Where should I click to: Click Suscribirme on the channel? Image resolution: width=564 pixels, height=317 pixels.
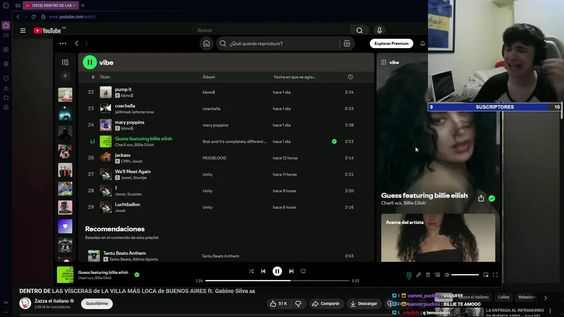97,303
